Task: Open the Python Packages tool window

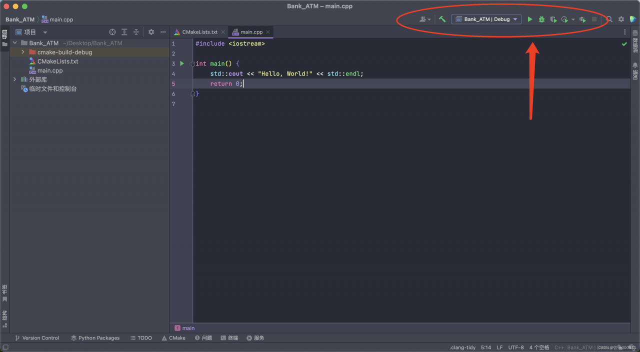Action: [x=95, y=338]
